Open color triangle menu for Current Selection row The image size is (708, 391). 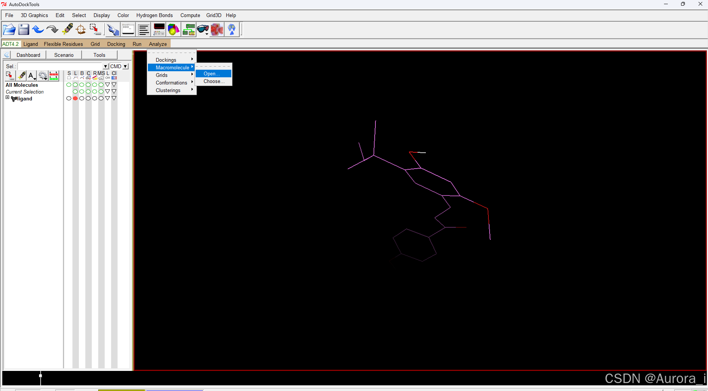[x=114, y=92]
